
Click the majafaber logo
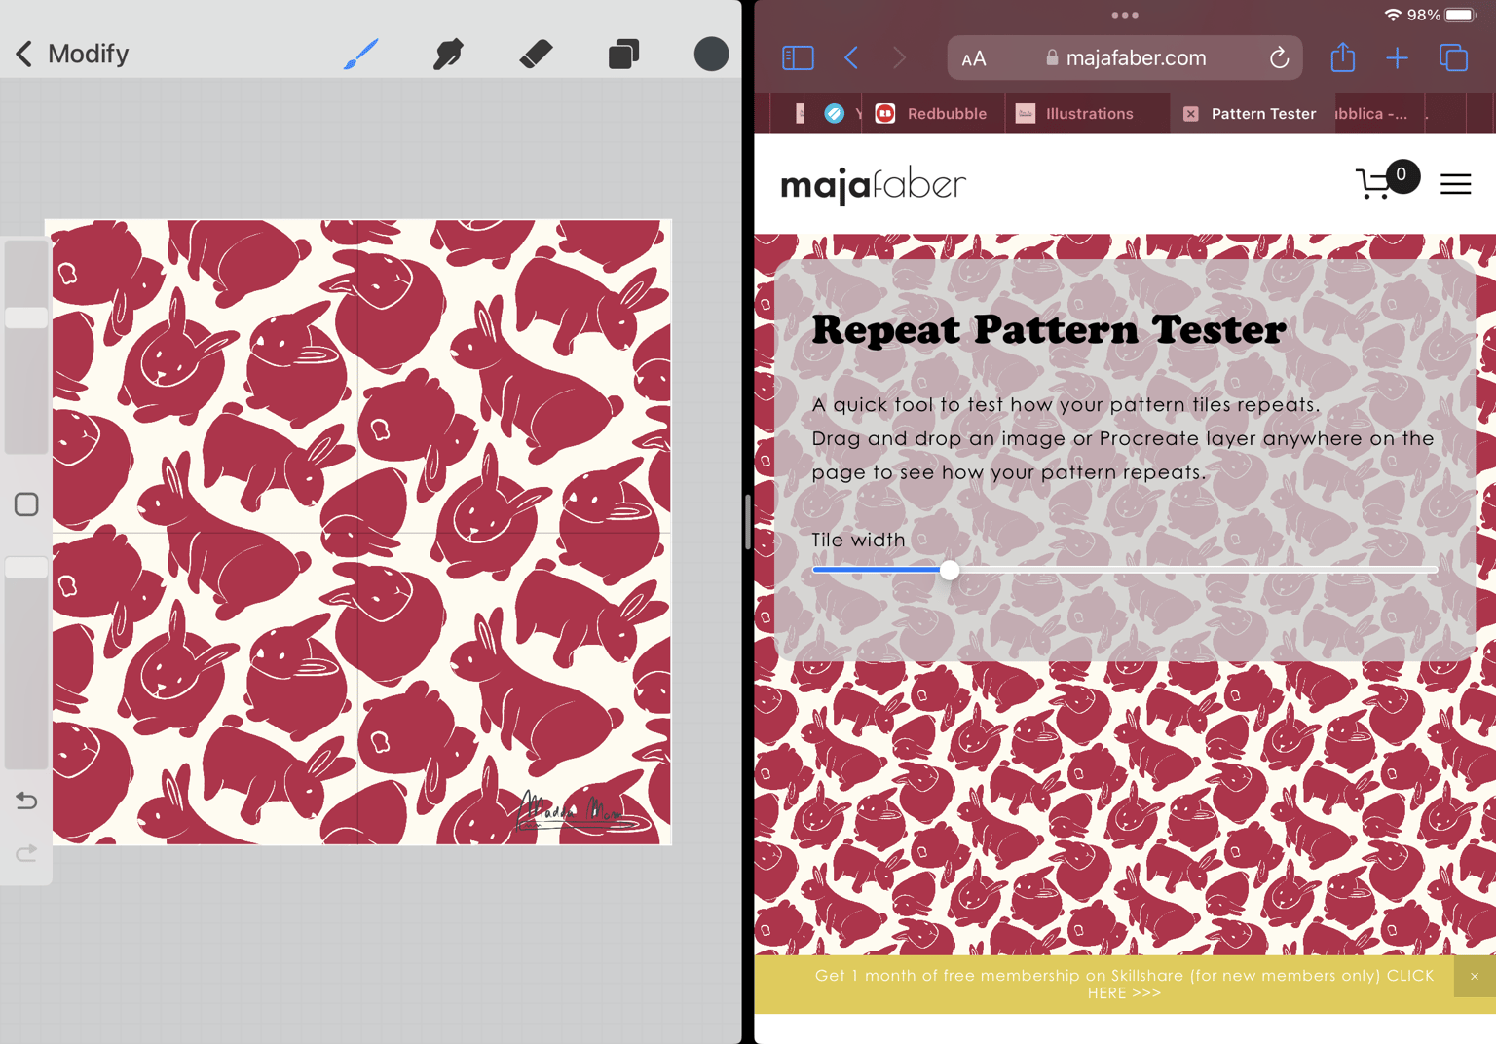click(873, 184)
